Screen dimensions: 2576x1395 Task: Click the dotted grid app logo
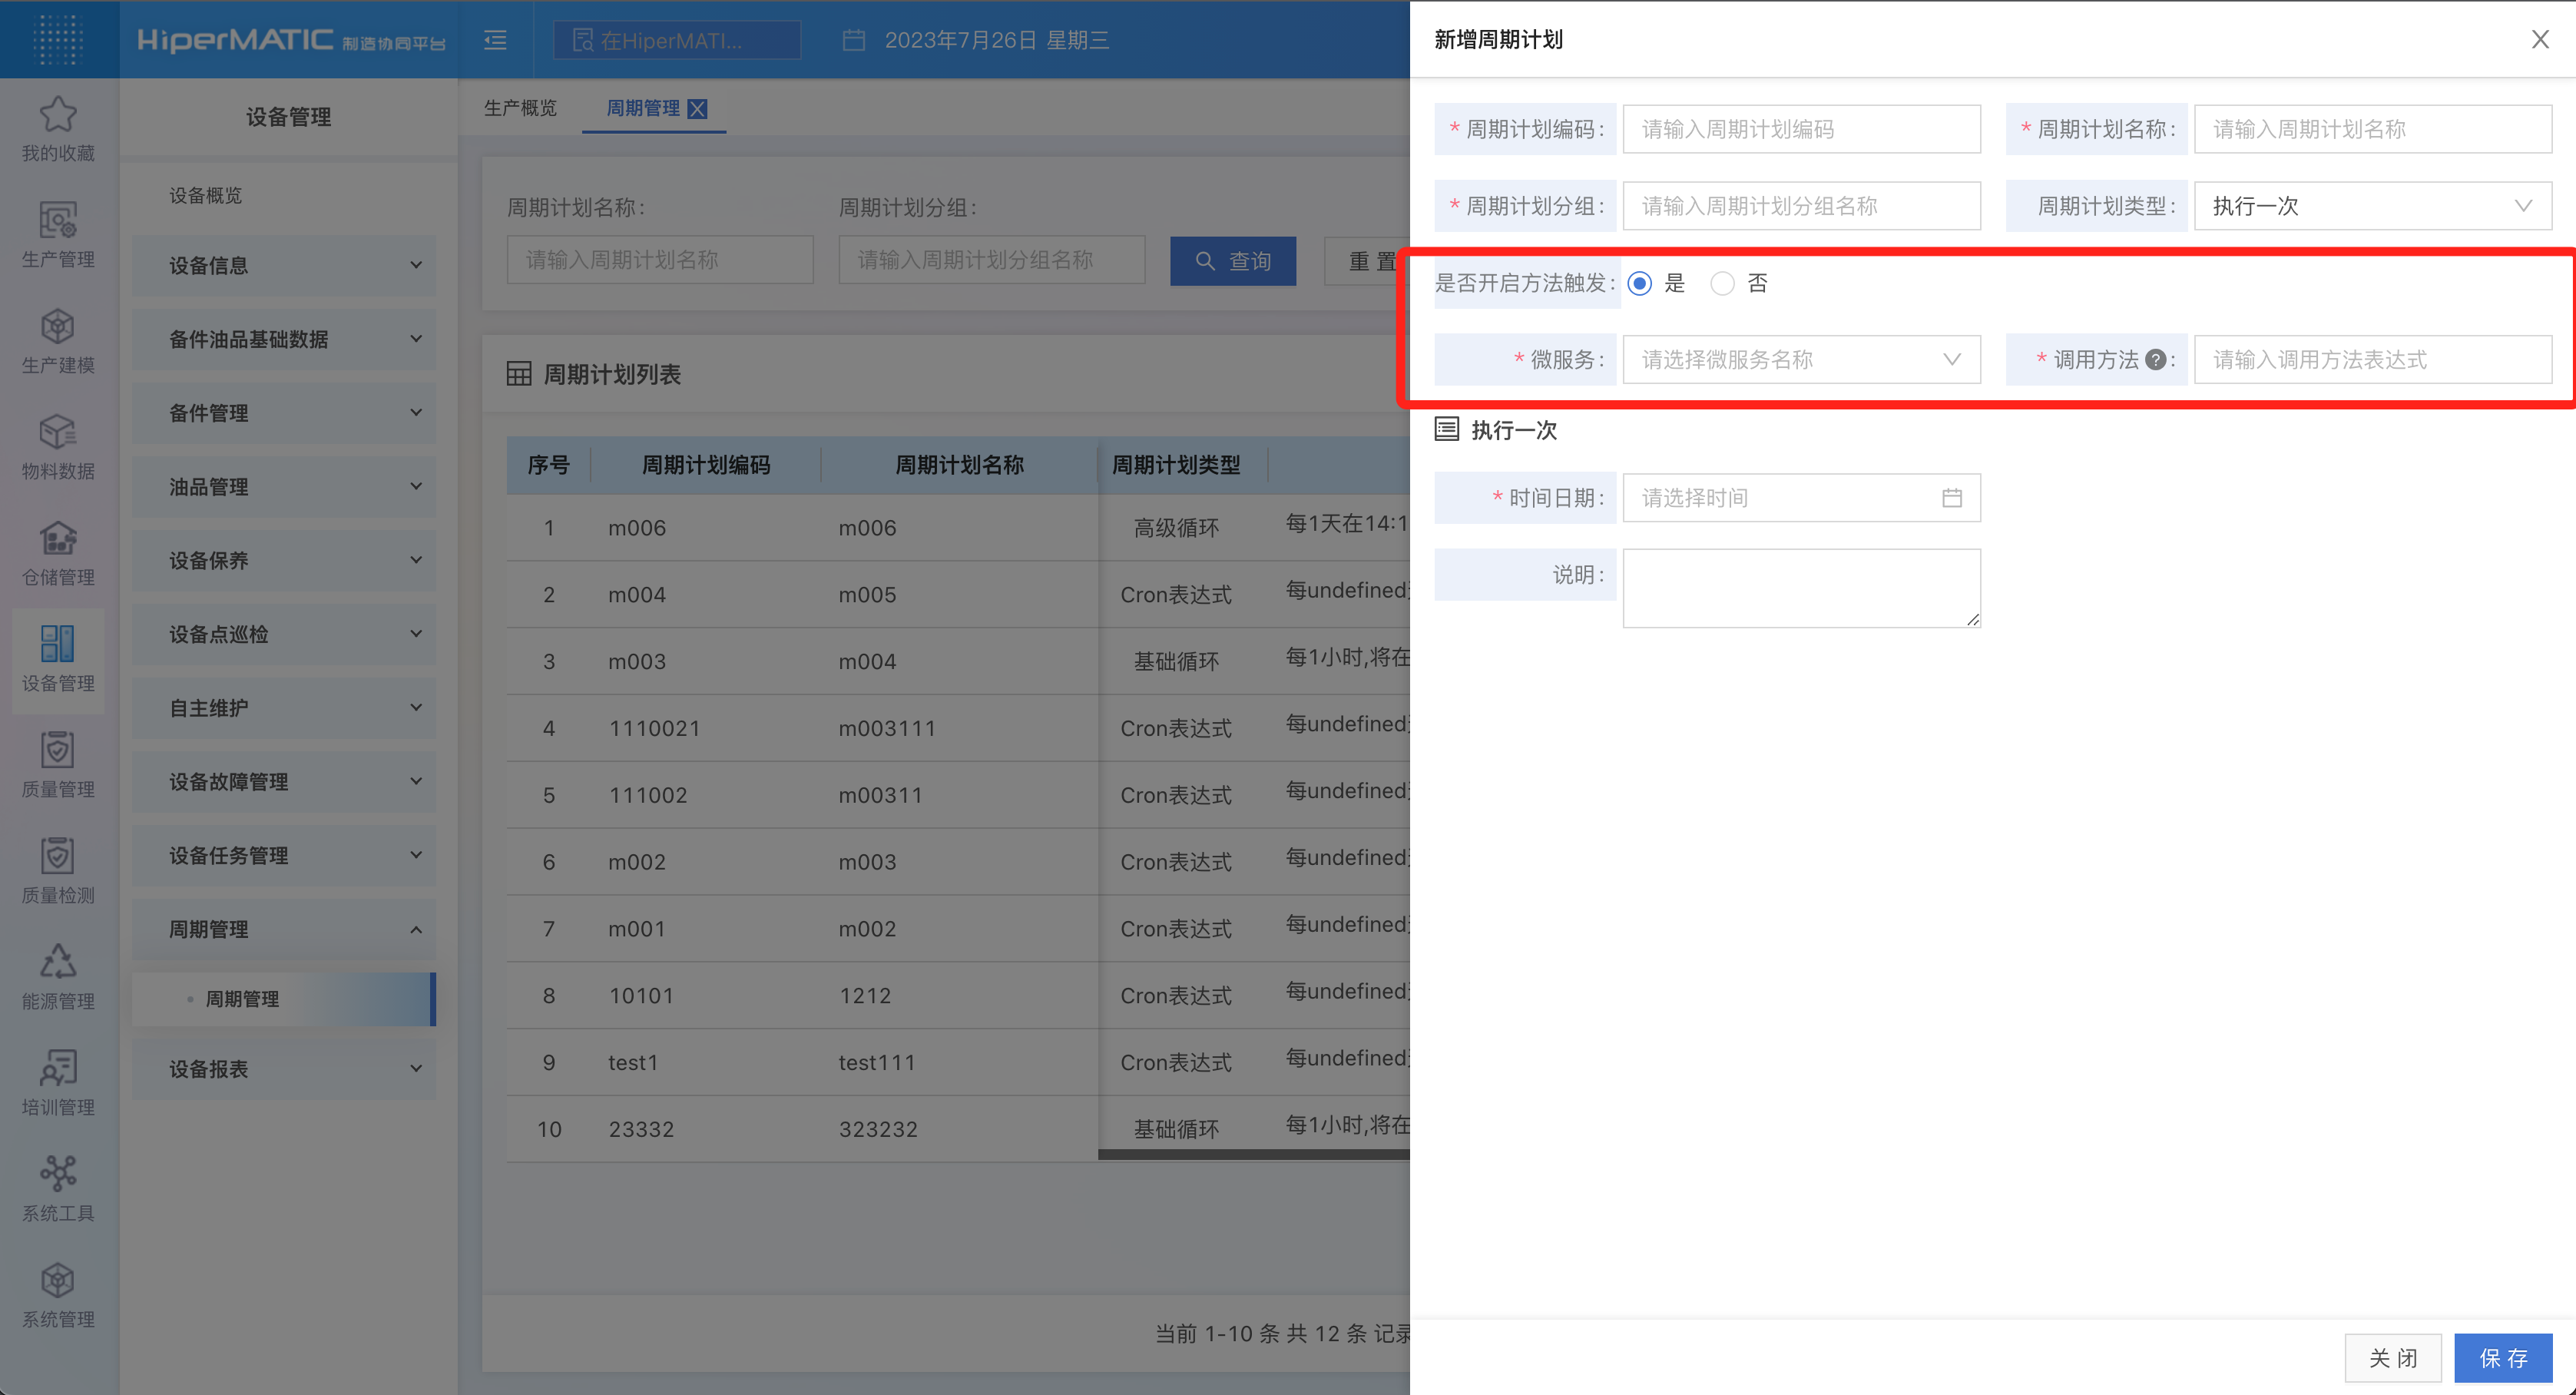click(58, 39)
